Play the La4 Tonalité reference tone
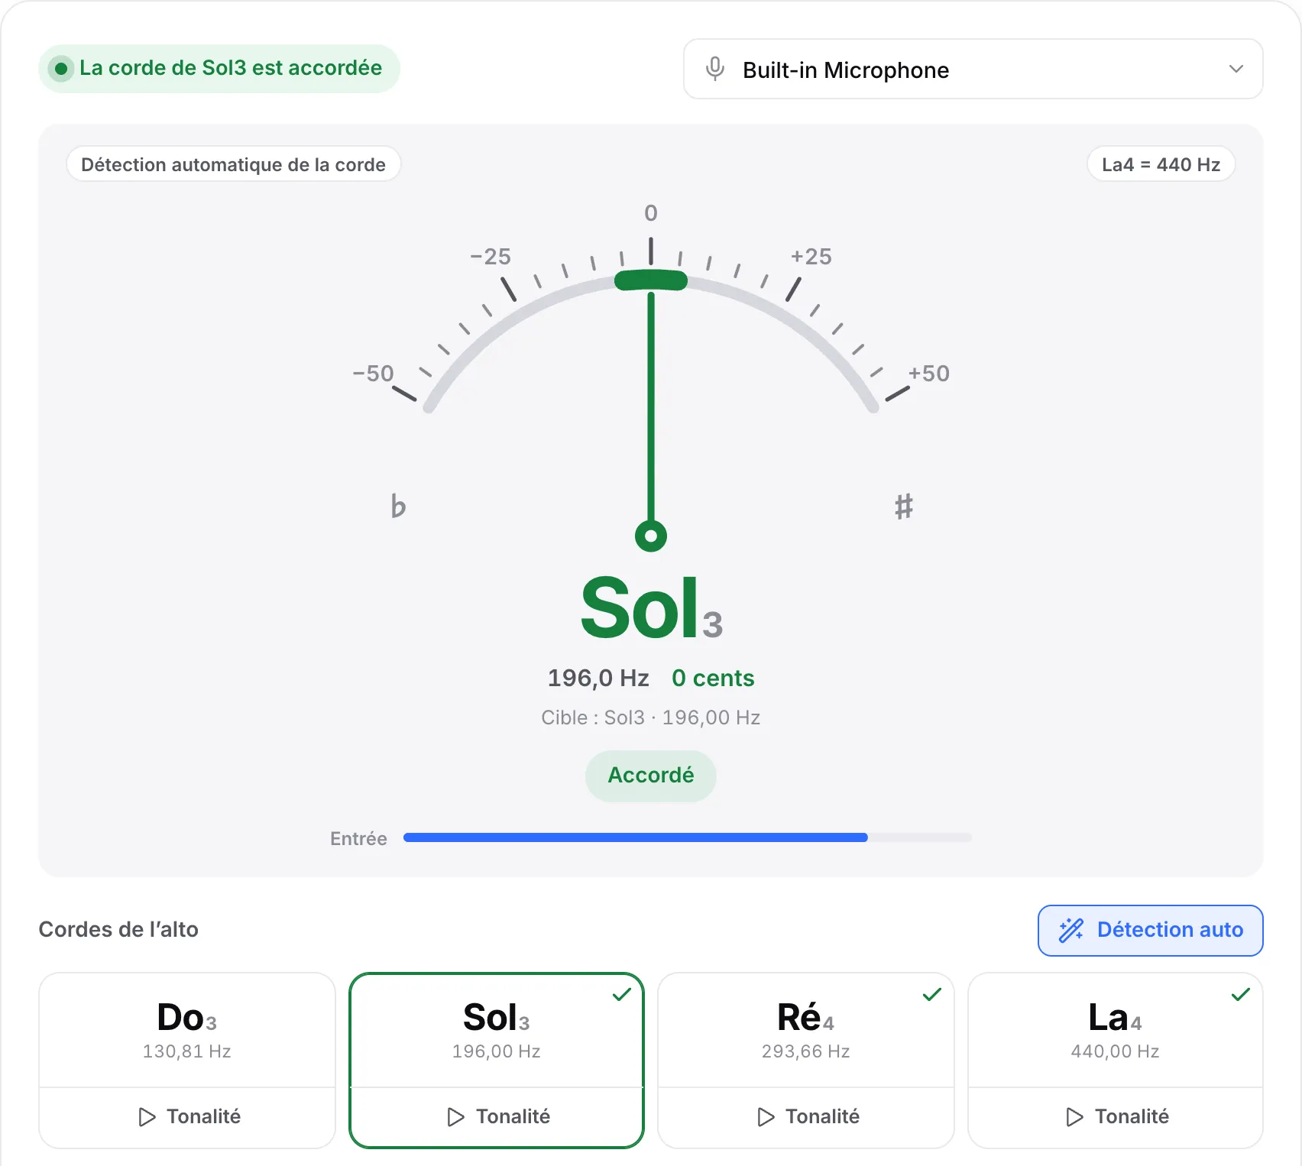The image size is (1302, 1166). 1116,1117
